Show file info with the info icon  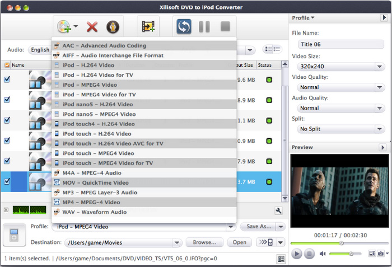[x=113, y=27]
